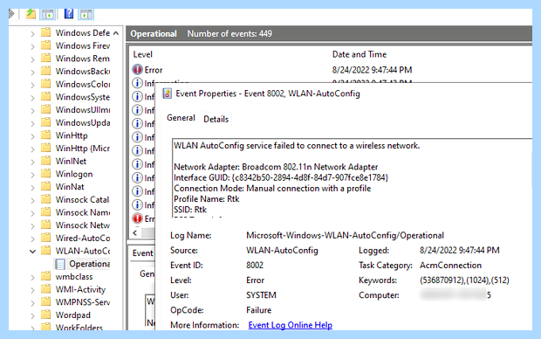Switch to the Details tab in Event Properties

[216, 119]
